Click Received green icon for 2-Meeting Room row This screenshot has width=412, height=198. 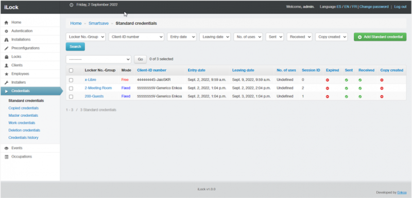click(x=360, y=88)
